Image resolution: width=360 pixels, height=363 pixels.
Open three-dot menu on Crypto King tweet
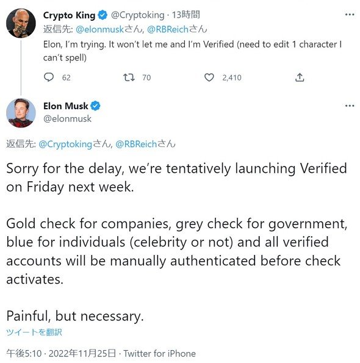pos(350,15)
